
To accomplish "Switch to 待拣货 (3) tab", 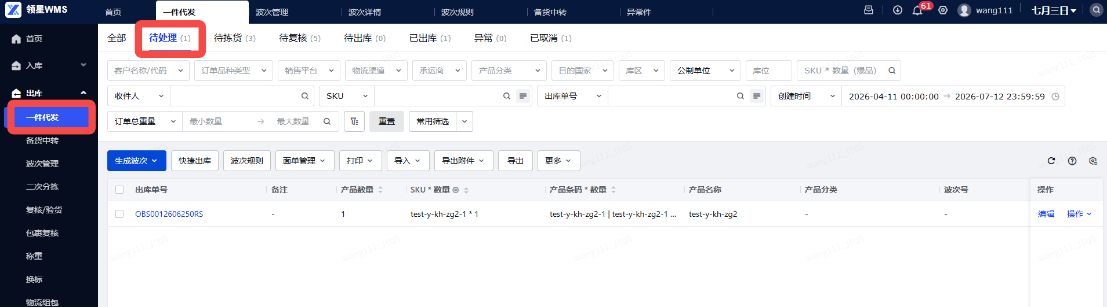I will click(x=235, y=38).
